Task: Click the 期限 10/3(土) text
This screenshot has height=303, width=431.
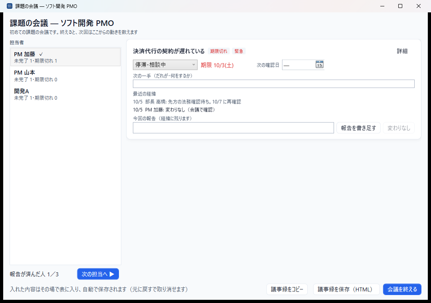Action: point(217,65)
